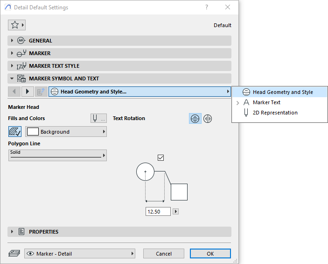The image size is (328, 264).
Task: Toggle the background fill hatch icon
Action: (x=15, y=132)
